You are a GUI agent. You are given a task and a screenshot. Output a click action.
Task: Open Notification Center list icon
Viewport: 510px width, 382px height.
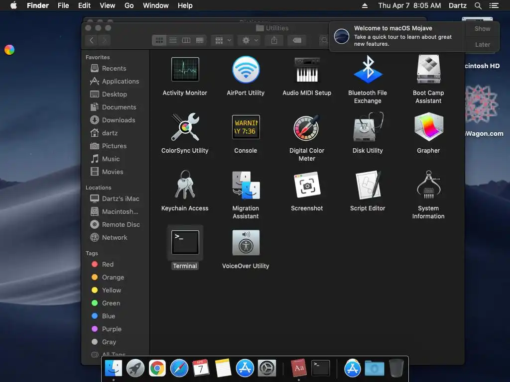click(x=494, y=5)
